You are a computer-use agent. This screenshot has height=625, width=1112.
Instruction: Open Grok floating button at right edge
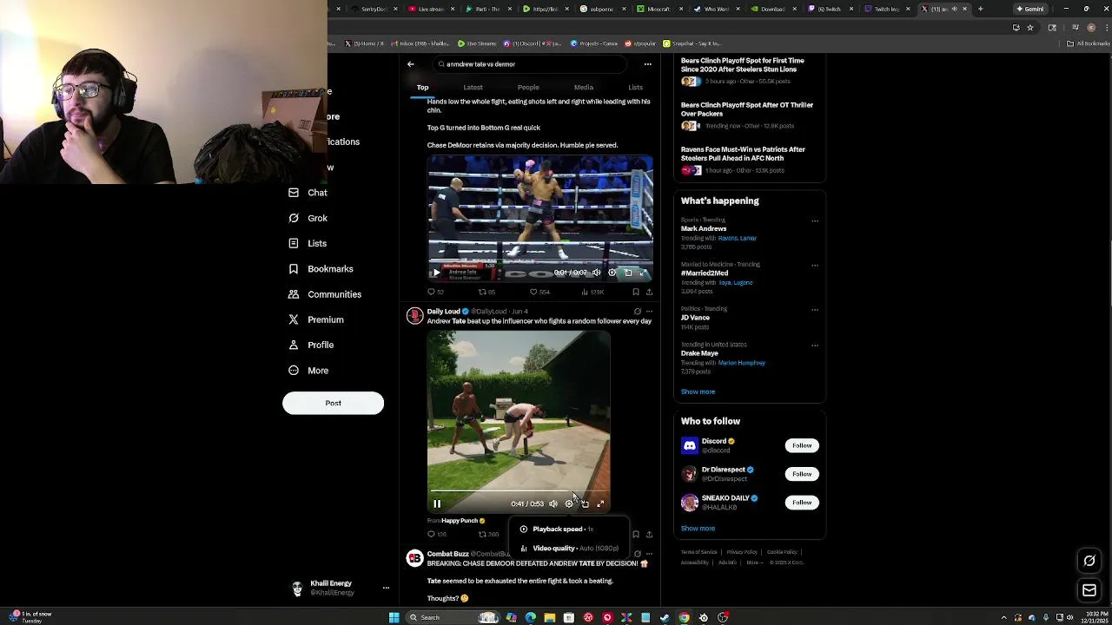[1089, 561]
